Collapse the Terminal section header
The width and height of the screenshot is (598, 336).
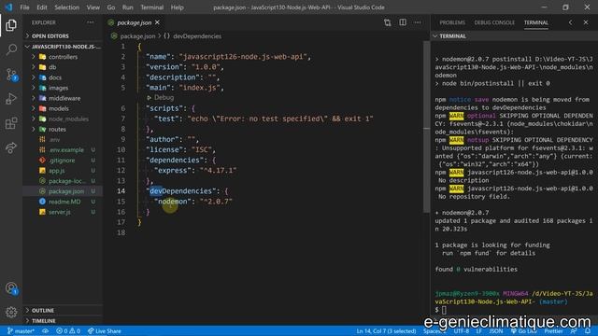coord(452,35)
